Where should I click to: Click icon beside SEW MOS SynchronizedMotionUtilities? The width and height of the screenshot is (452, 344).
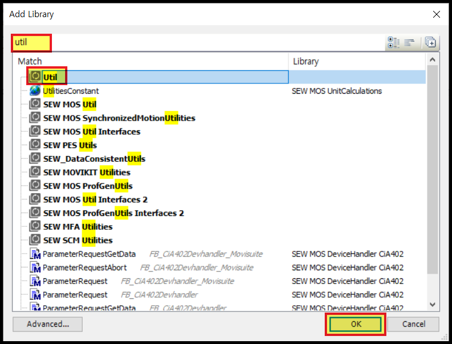point(35,118)
